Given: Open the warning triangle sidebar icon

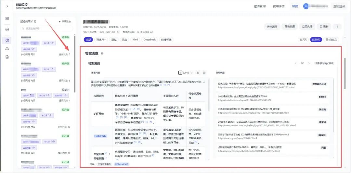Looking at the screenshot, I should point(7,49).
